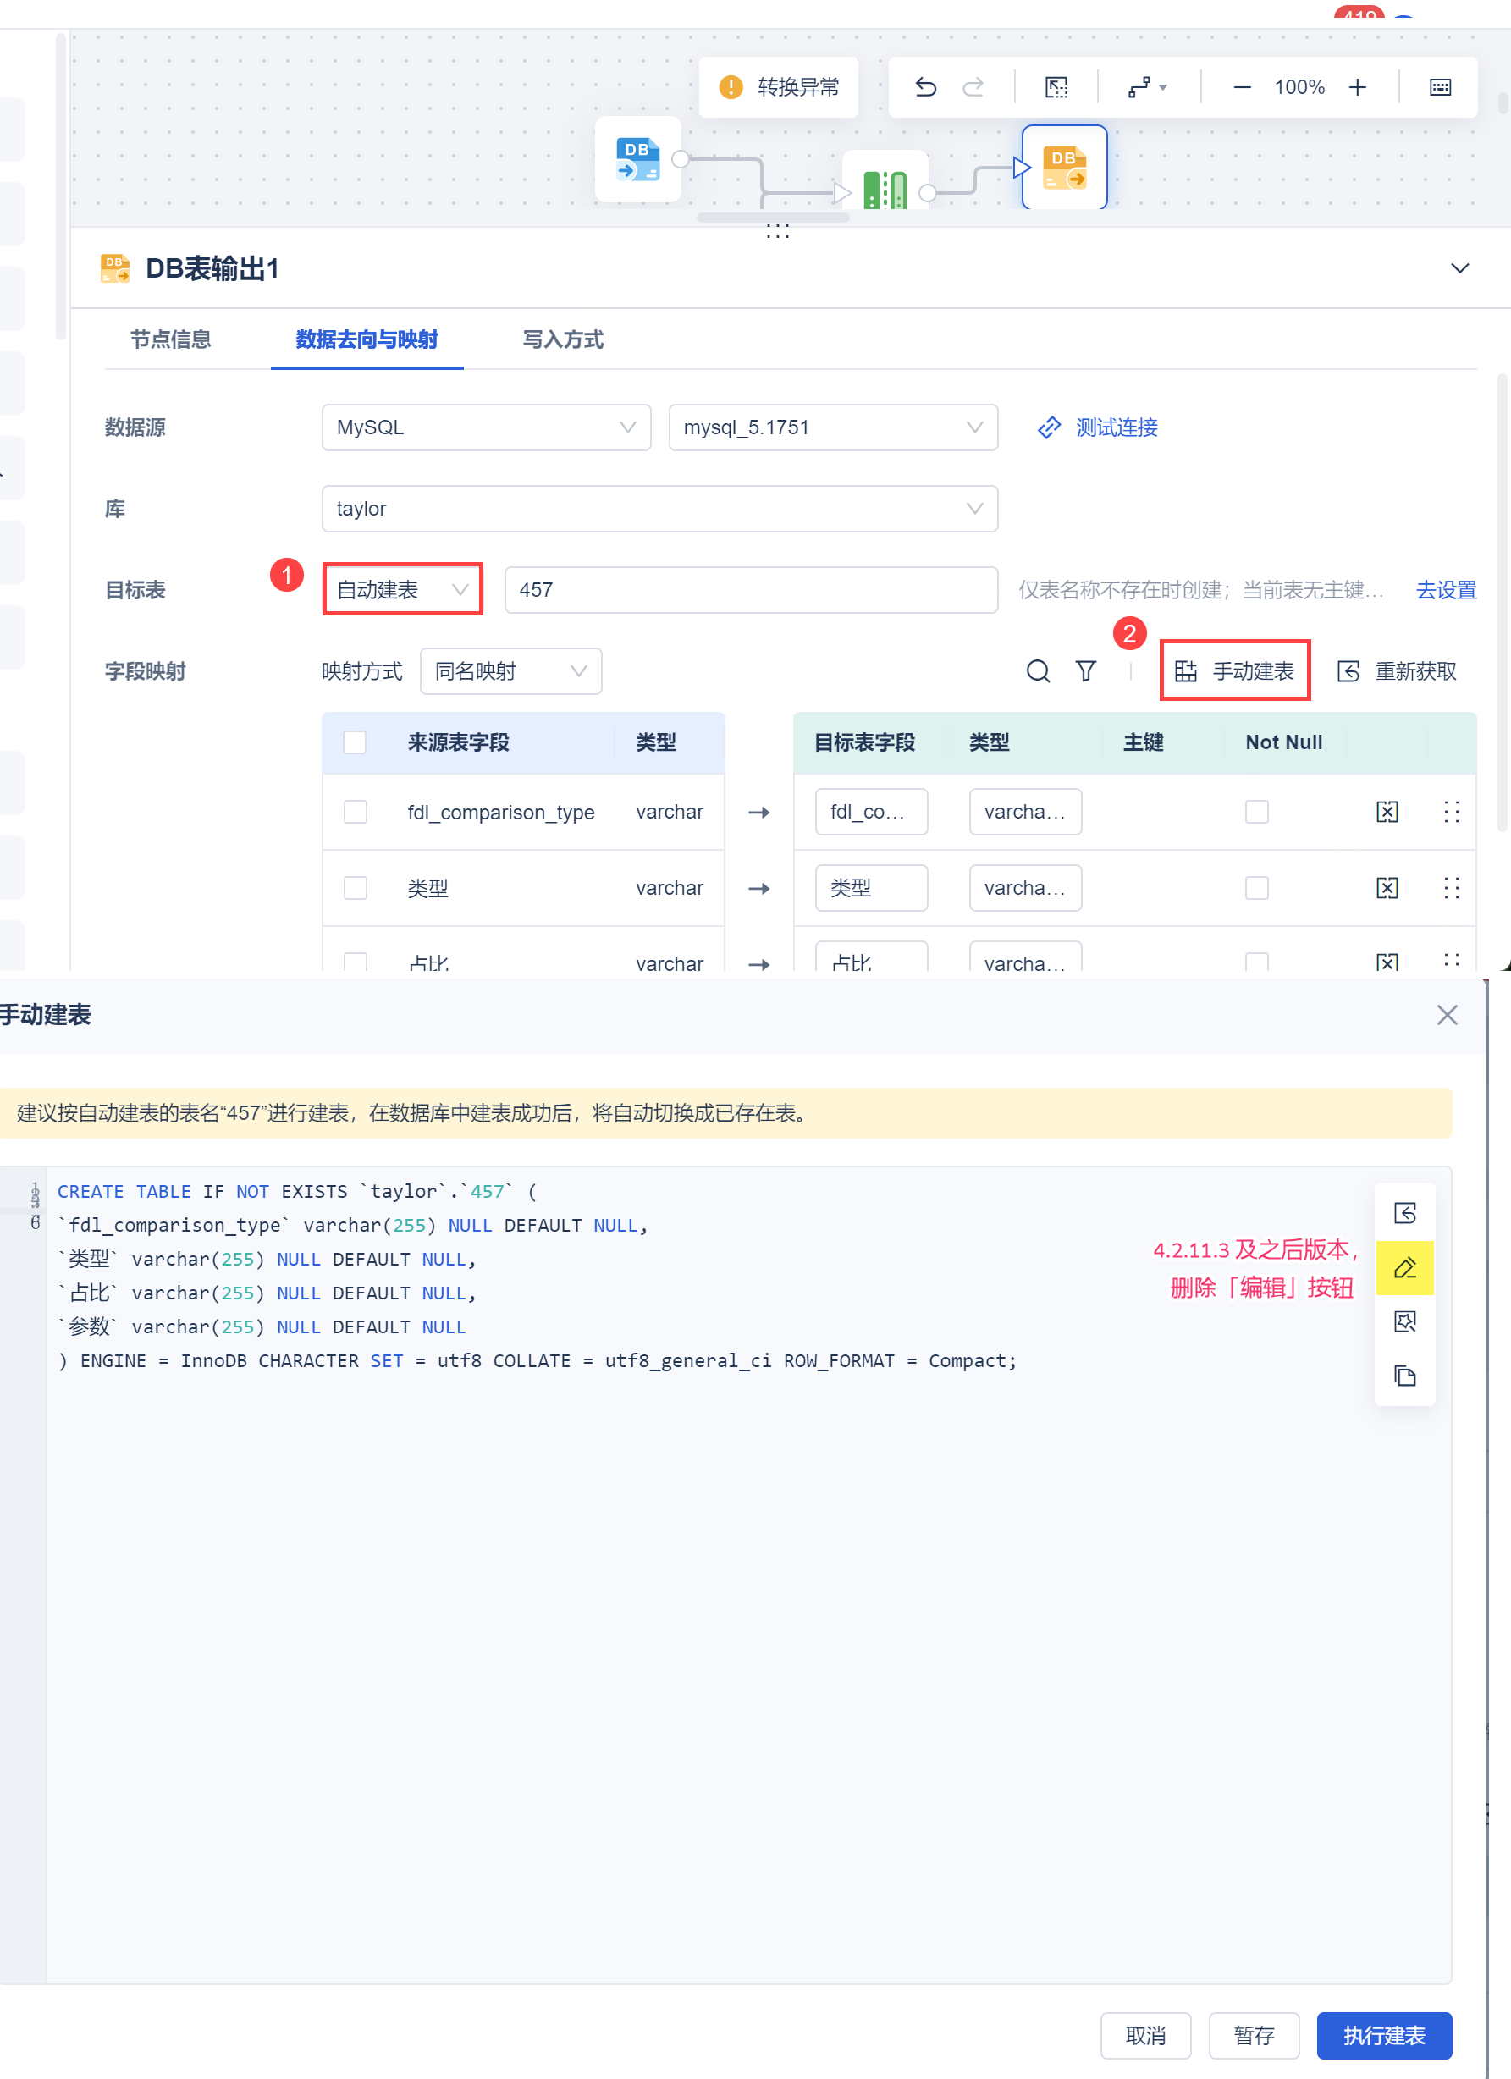Click the 执行建表 button
Screen dimensions: 1511x2079
pyautogui.click(x=1383, y=2035)
